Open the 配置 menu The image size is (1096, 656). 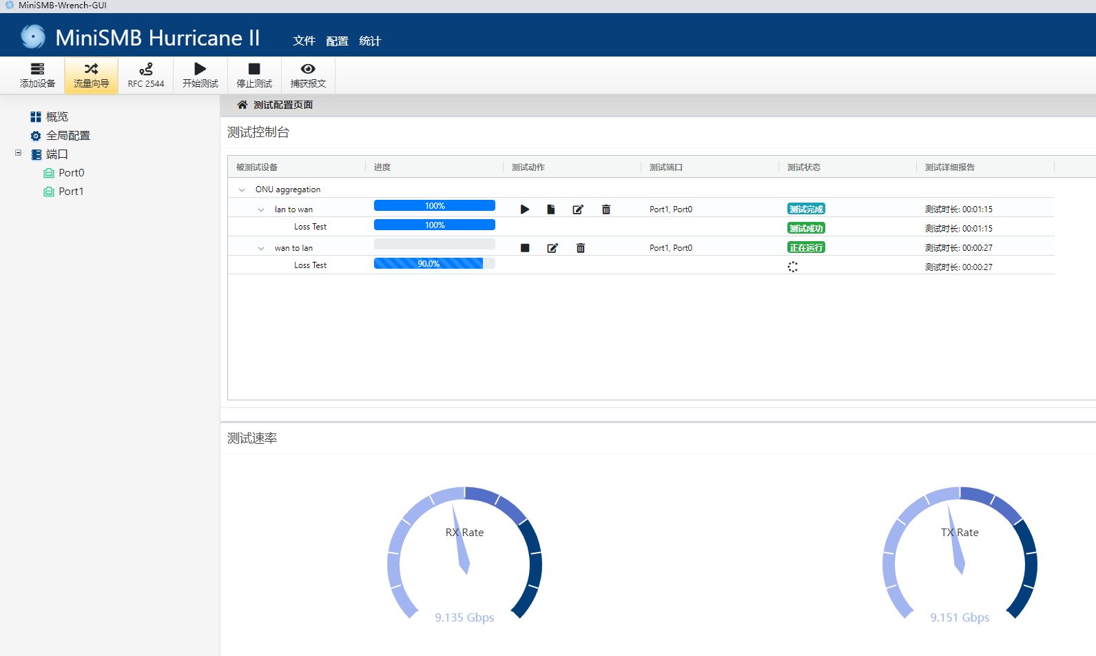coord(337,41)
